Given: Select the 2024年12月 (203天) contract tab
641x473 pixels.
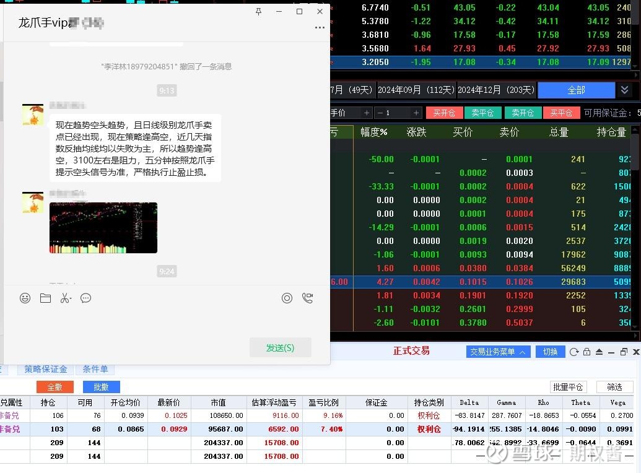Looking at the screenshot, I should tap(496, 89).
